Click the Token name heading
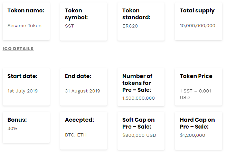Viewport: 226px width, 154px height. [26, 11]
